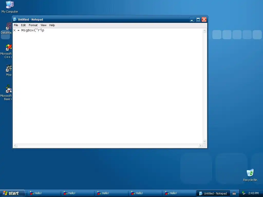Switch to the fifth Hello! taskbar button
The width and height of the screenshot is (263, 197).
(x=179, y=193)
